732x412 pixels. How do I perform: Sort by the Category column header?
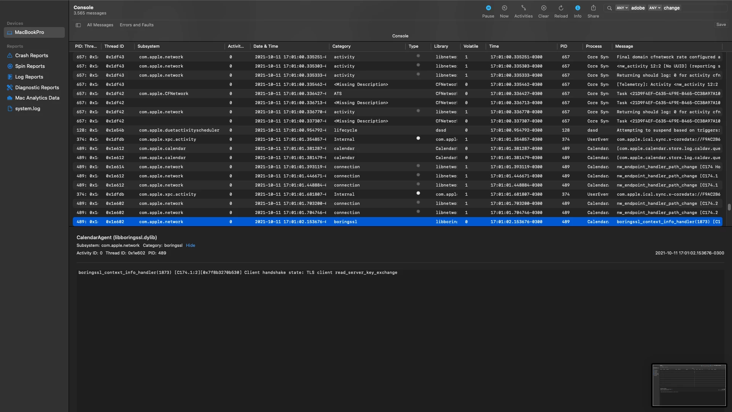point(341,47)
